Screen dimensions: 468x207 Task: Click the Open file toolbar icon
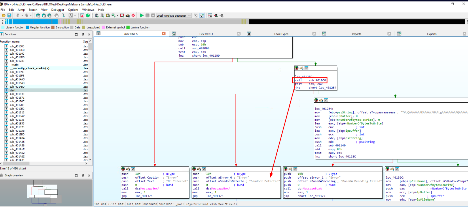pos(3,16)
